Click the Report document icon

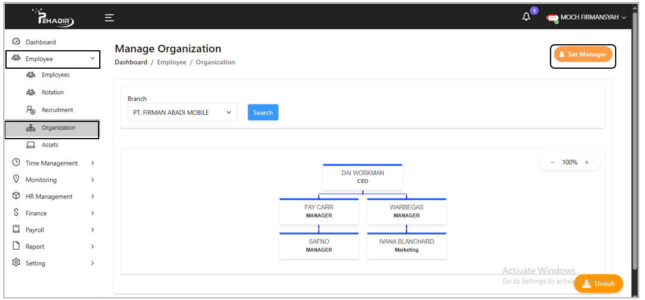pos(16,246)
